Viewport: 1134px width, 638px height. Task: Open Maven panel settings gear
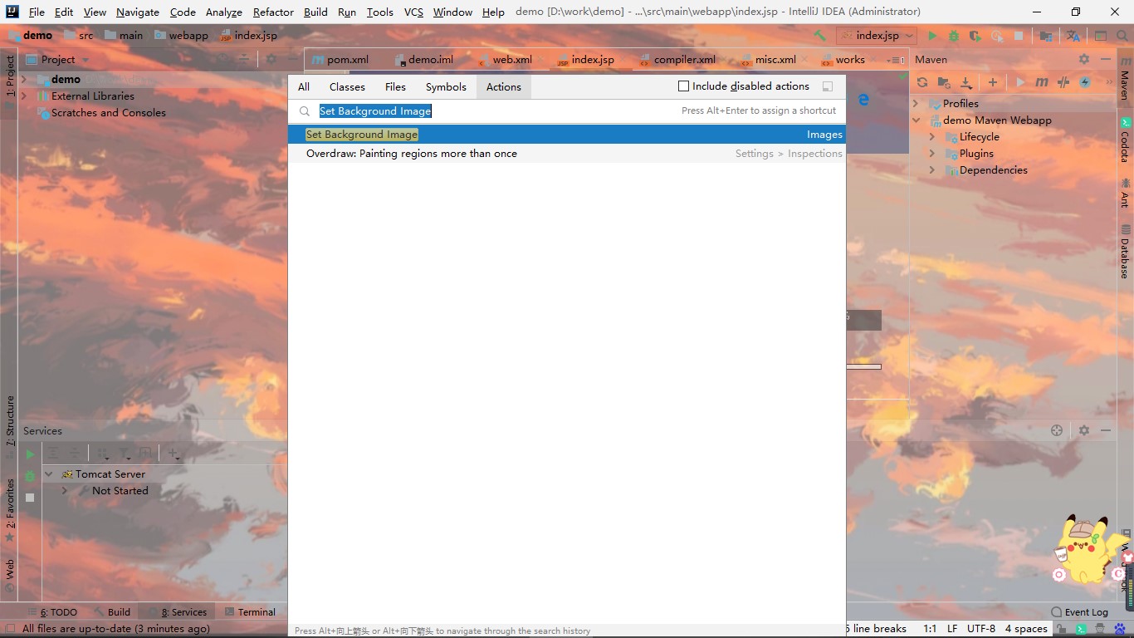click(1084, 59)
